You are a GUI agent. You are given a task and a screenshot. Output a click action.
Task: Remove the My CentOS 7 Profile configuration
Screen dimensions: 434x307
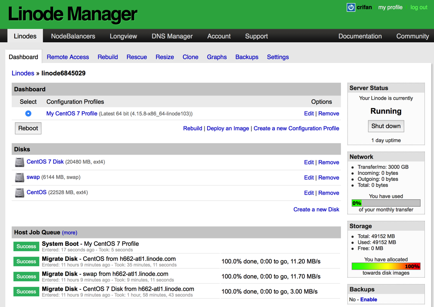(x=329, y=114)
